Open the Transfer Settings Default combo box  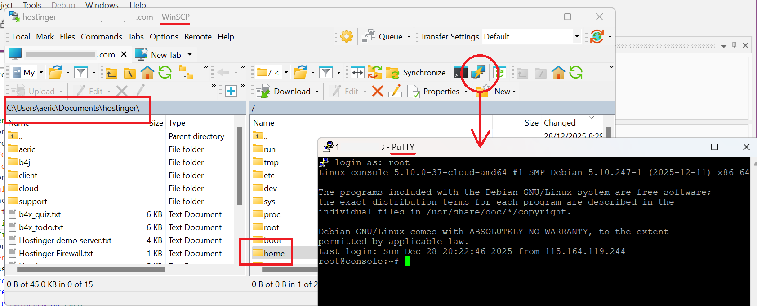[531, 37]
